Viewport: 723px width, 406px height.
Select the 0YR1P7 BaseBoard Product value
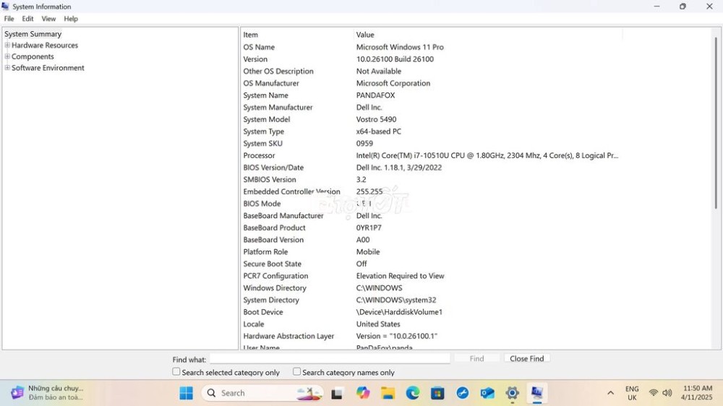point(369,228)
